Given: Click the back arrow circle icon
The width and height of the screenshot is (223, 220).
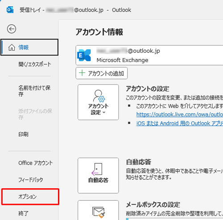Looking at the screenshot, I should pyautogui.click(x=12, y=29).
